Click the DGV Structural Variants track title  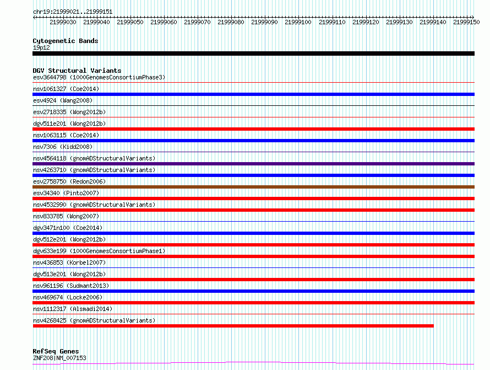tap(77, 71)
